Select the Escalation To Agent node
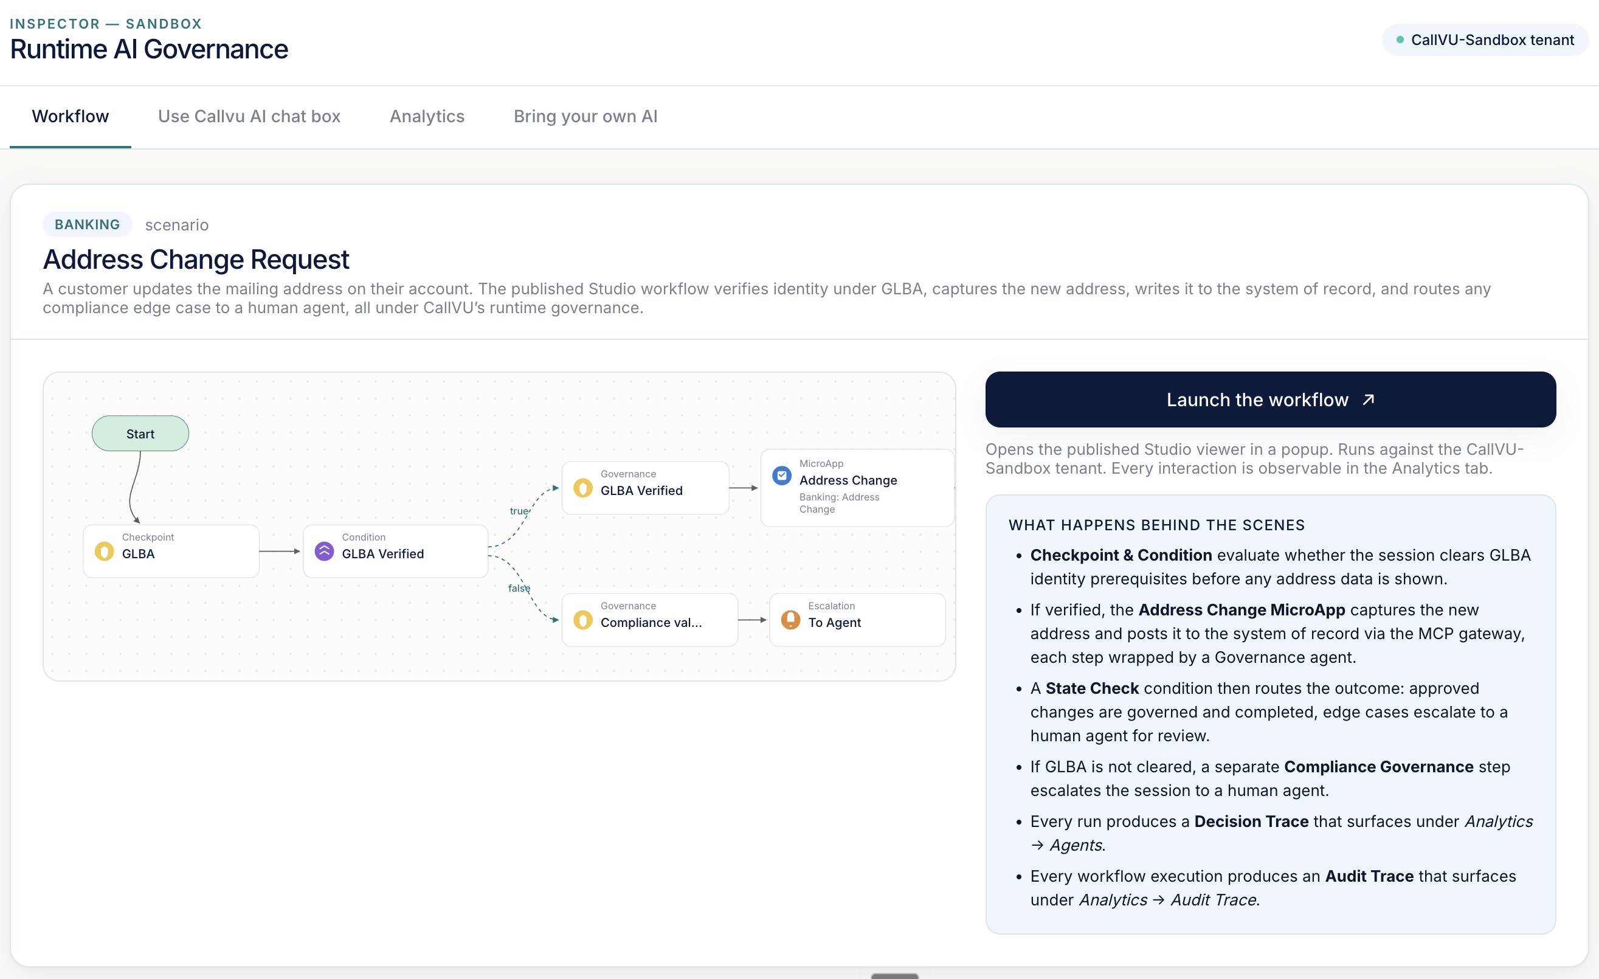 pos(857,620)
